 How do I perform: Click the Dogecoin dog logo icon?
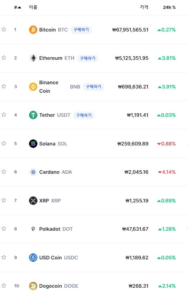[33, 286]
